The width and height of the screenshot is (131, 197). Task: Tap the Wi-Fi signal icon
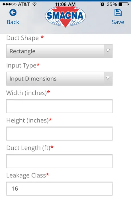click(x=34, y=4)
